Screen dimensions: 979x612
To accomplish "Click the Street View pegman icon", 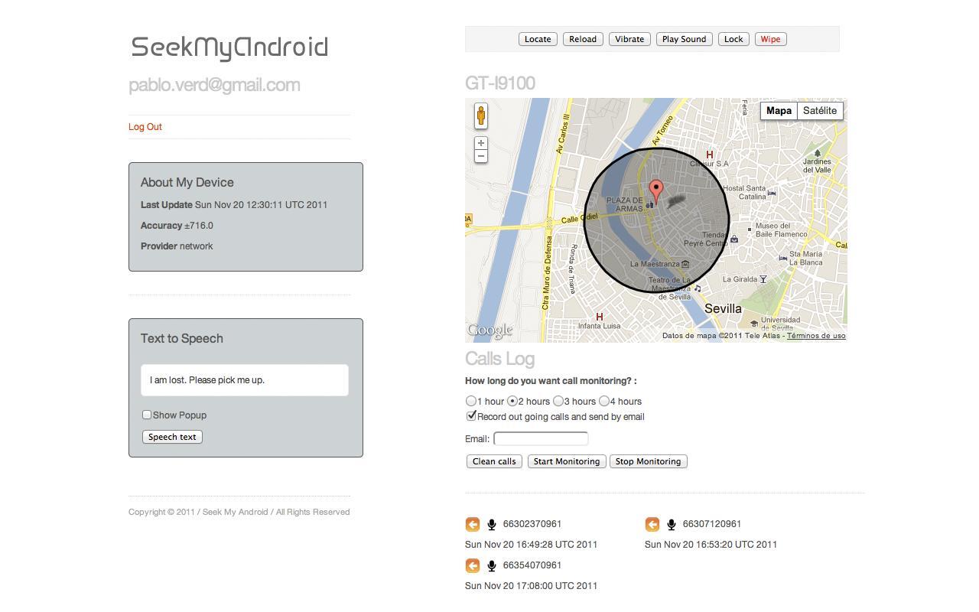I will tap(480, 116).
